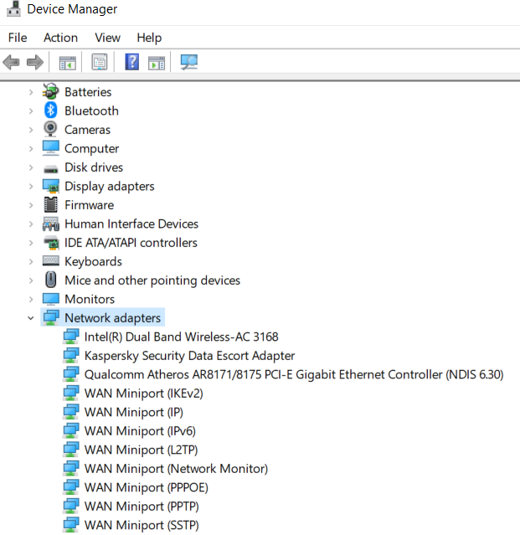520x535 pixels.
Task: Expand the Firmware category
Action: pos(31,205)
